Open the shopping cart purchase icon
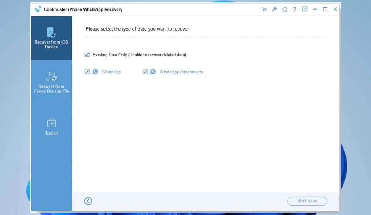The image size is (371, 215). click(264, 9)
